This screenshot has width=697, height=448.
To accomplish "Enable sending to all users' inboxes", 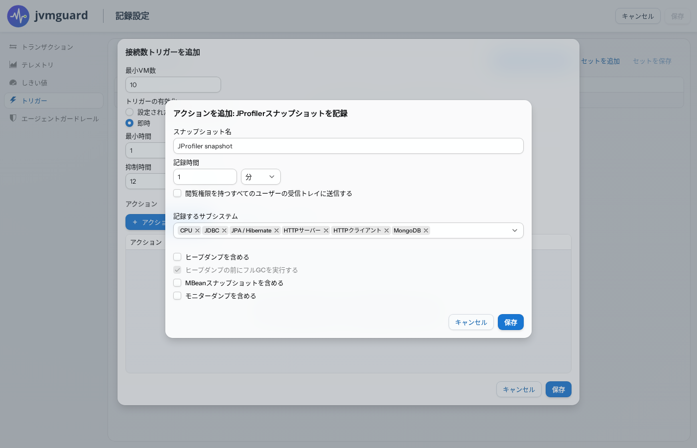I will tap(177, 193).
